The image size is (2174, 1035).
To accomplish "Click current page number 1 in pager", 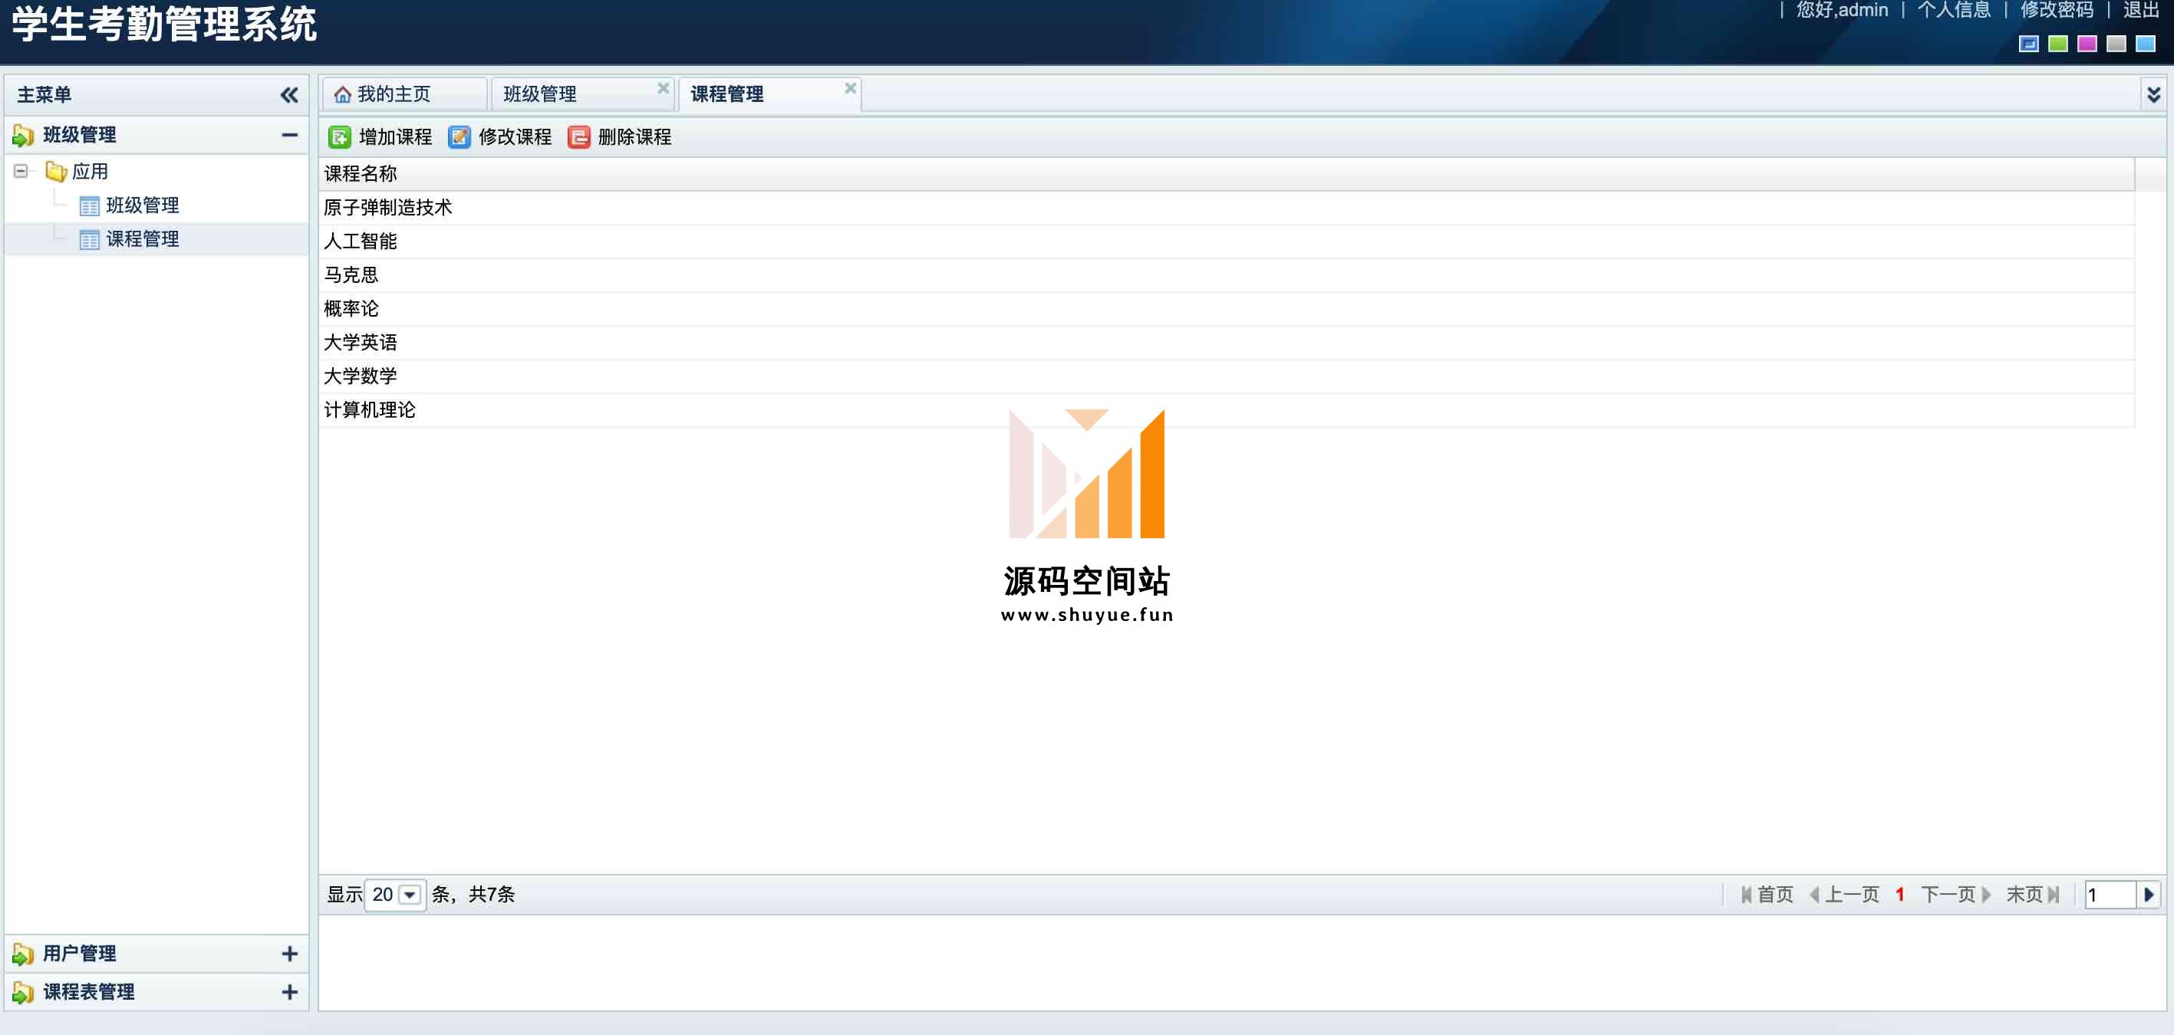I will pos(1899,894).
